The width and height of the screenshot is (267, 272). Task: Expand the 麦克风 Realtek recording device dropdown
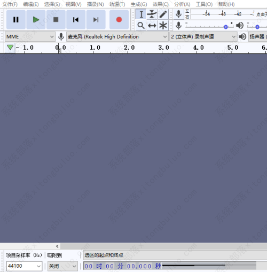(117, 37)
